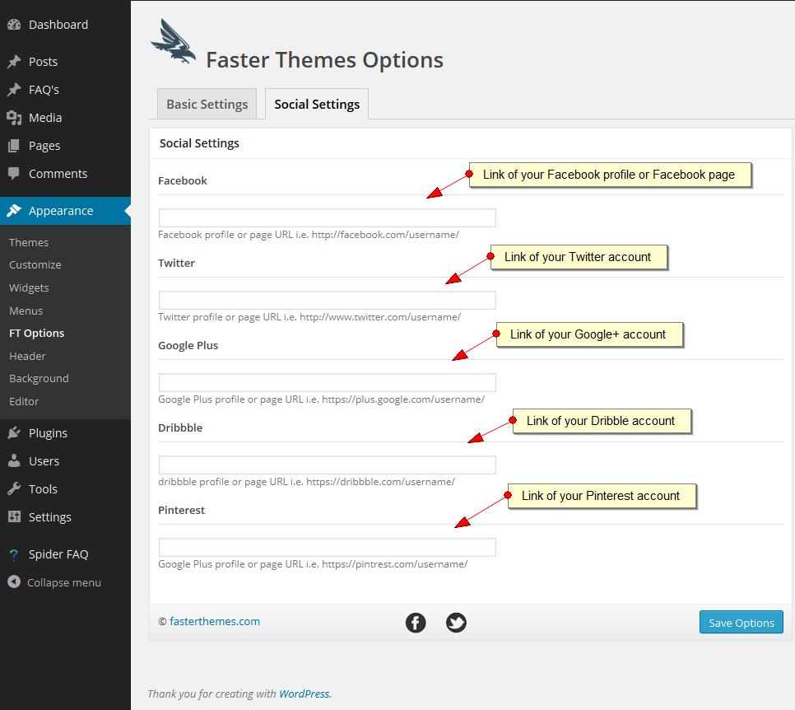Collapse the admin sidebar menu

(x=54, y=582)
